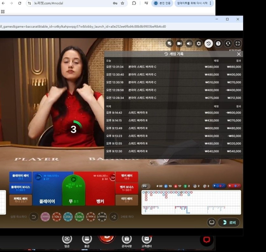Screen dimensions: 266x252
Task: Open the 고객센터 menu item
Action: [x=147, y=241]
